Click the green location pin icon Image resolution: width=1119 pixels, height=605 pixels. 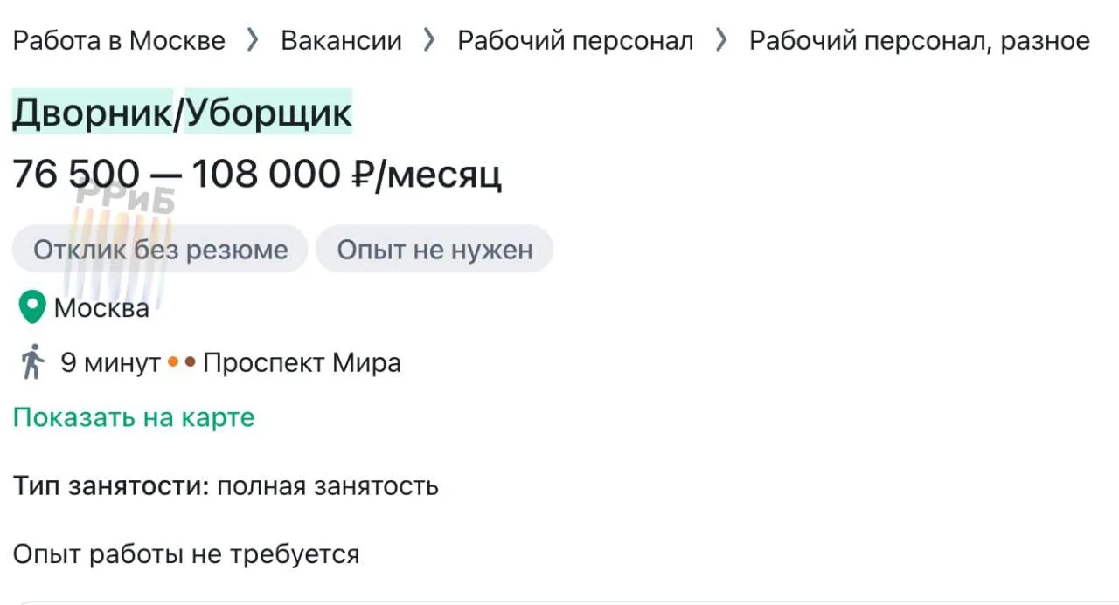coord(31,307)
